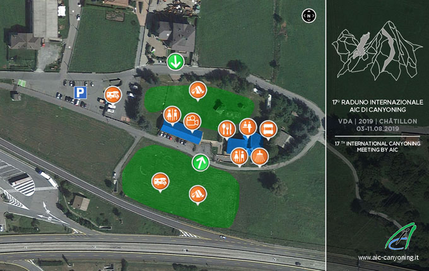The height and width of the screenshot is (271, 429).
Task: Click the blue P parking sign
Action: coord(81,93)
